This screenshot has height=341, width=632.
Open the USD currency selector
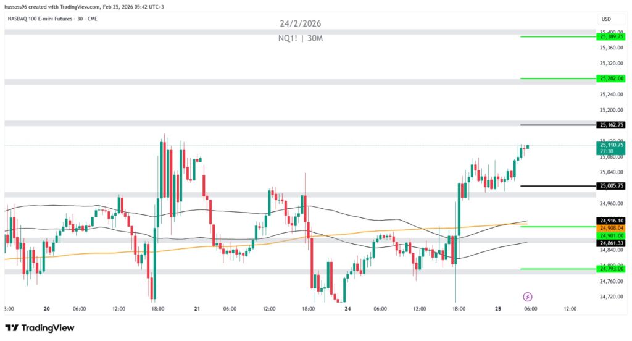coord(605,19)
